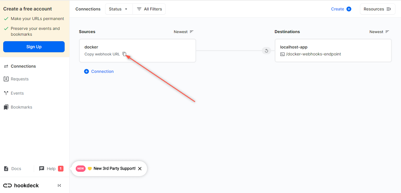This screenshot has height=193, width=401.
Task: Open the Bookmarks section from the sidebar
Action: coord(6,107)
